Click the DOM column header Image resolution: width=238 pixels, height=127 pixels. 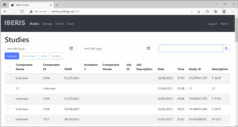(x=68, y=69)
